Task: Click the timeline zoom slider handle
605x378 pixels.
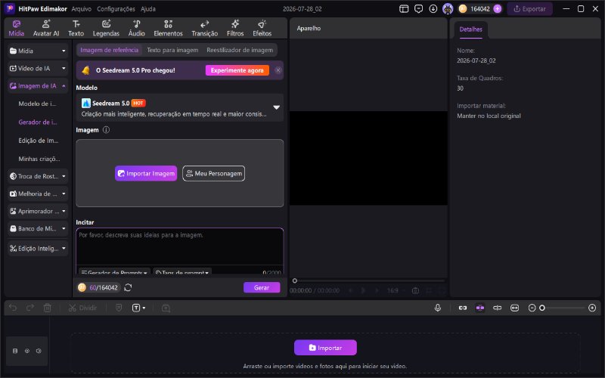Action: (542, 308)
